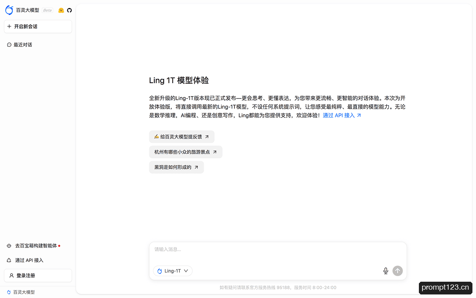Click the Beta badge beside 百灵大模型

click(x=47, y=10)
